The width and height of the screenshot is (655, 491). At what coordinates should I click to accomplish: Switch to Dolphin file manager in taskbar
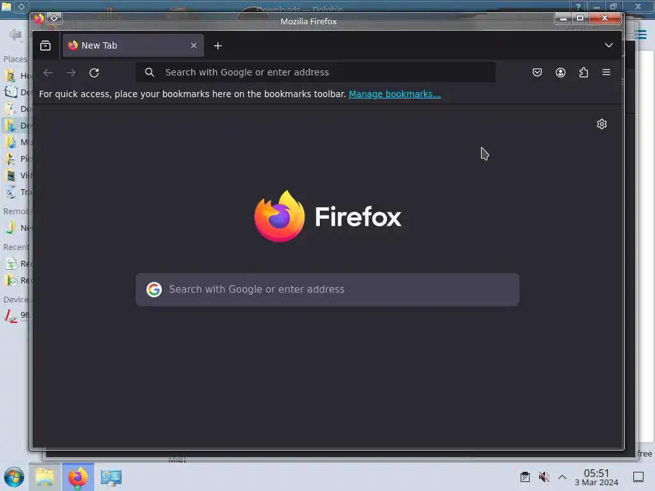[x=45, y=477]
